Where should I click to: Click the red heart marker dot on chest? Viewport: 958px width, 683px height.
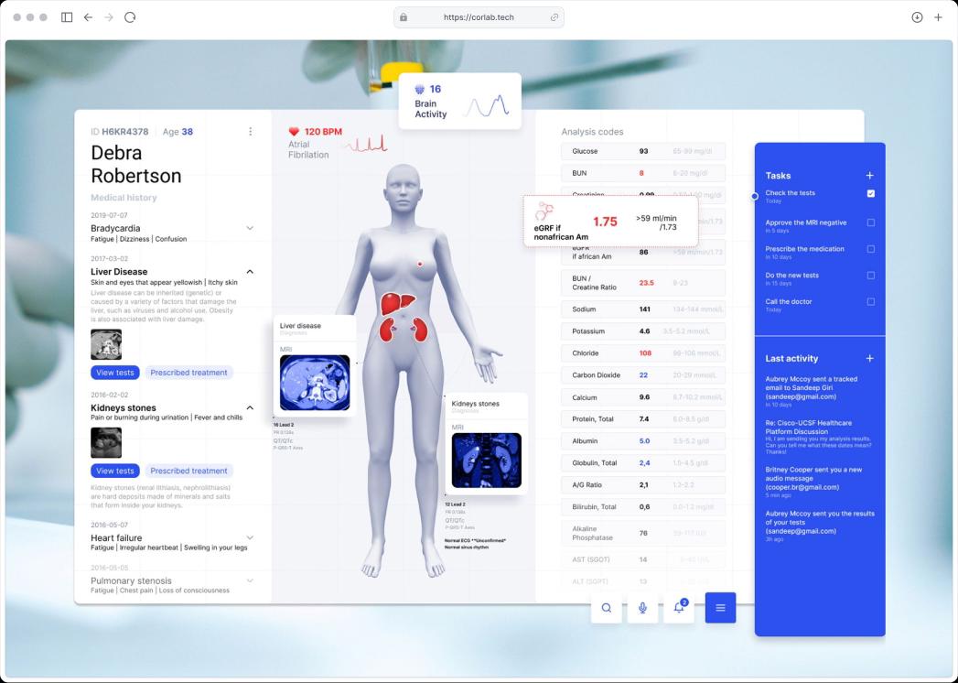420,265
